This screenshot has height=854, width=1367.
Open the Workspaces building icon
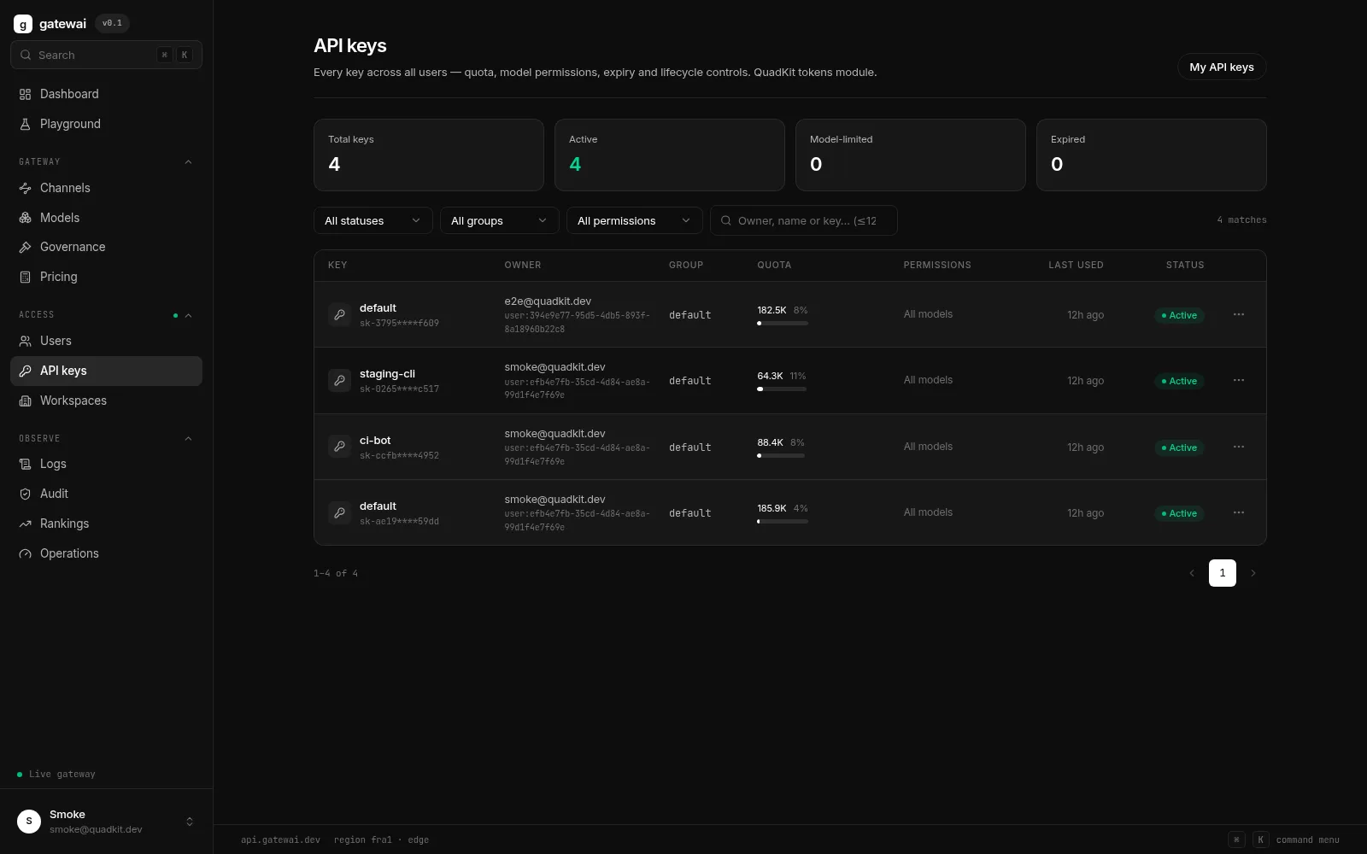coord(25,401)
